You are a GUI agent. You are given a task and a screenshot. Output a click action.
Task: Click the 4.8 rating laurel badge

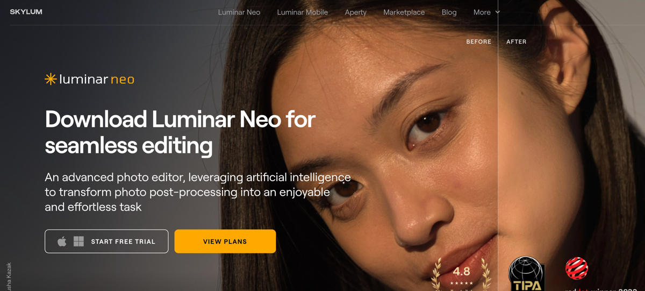coord(461,274)
